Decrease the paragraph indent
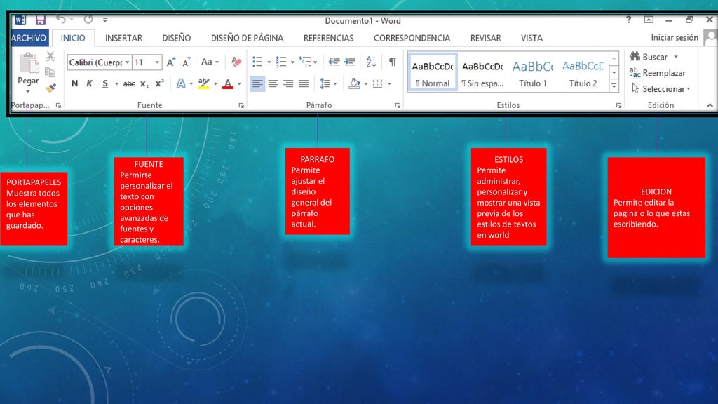This screenshot has width=718, height=404. click(334, 62)
